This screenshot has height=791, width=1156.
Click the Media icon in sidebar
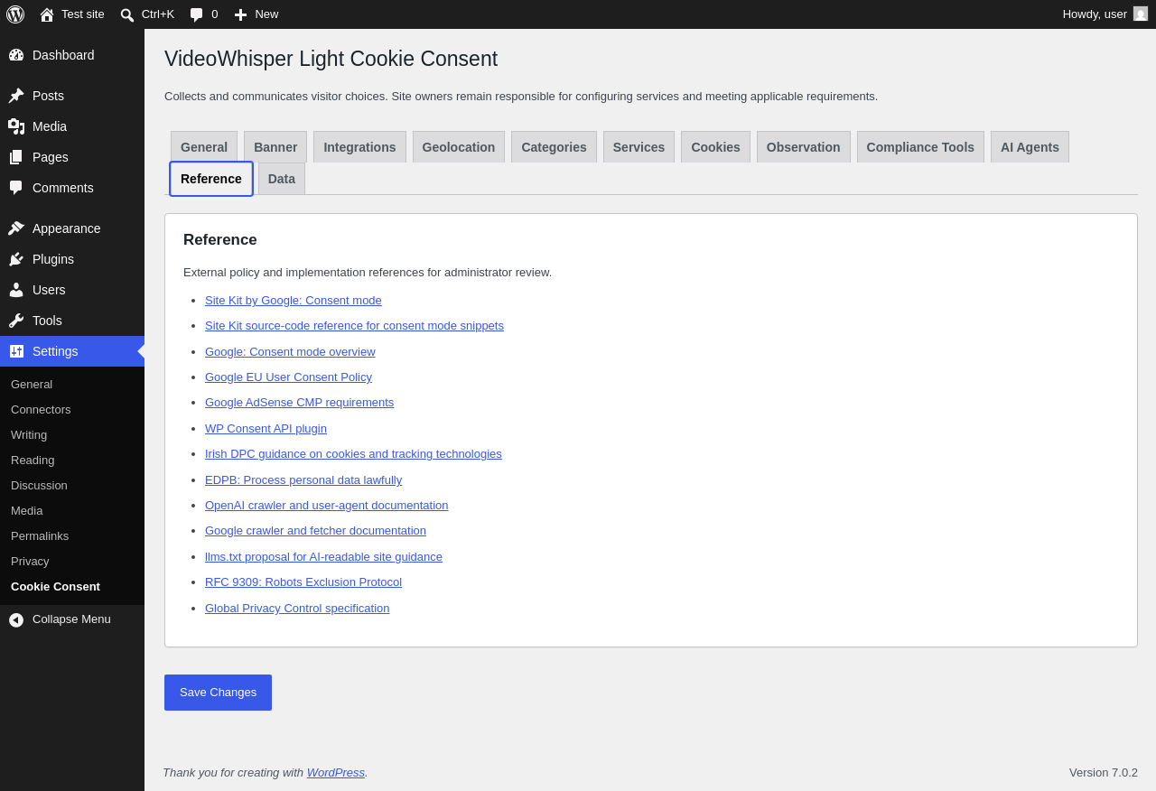point(16,126)
